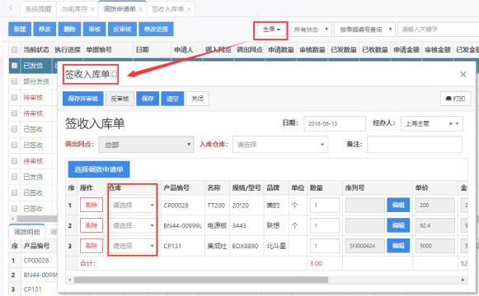
Task: Click the dialog's grey 反审核 button
Action: click(120, 99)
